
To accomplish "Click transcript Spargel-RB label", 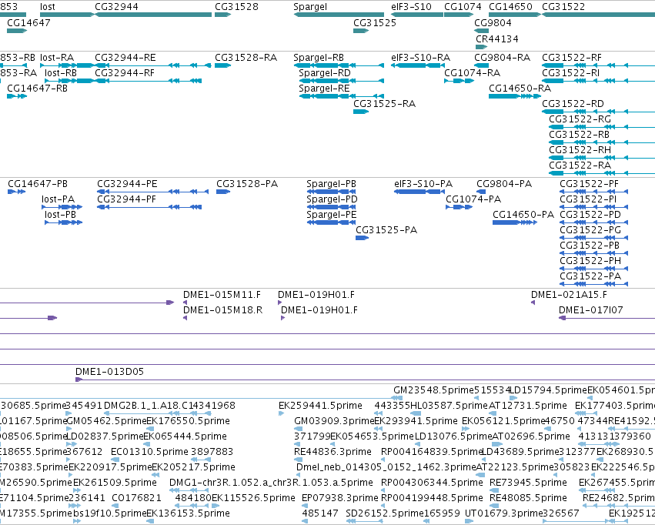I will [x=319, y=57].
